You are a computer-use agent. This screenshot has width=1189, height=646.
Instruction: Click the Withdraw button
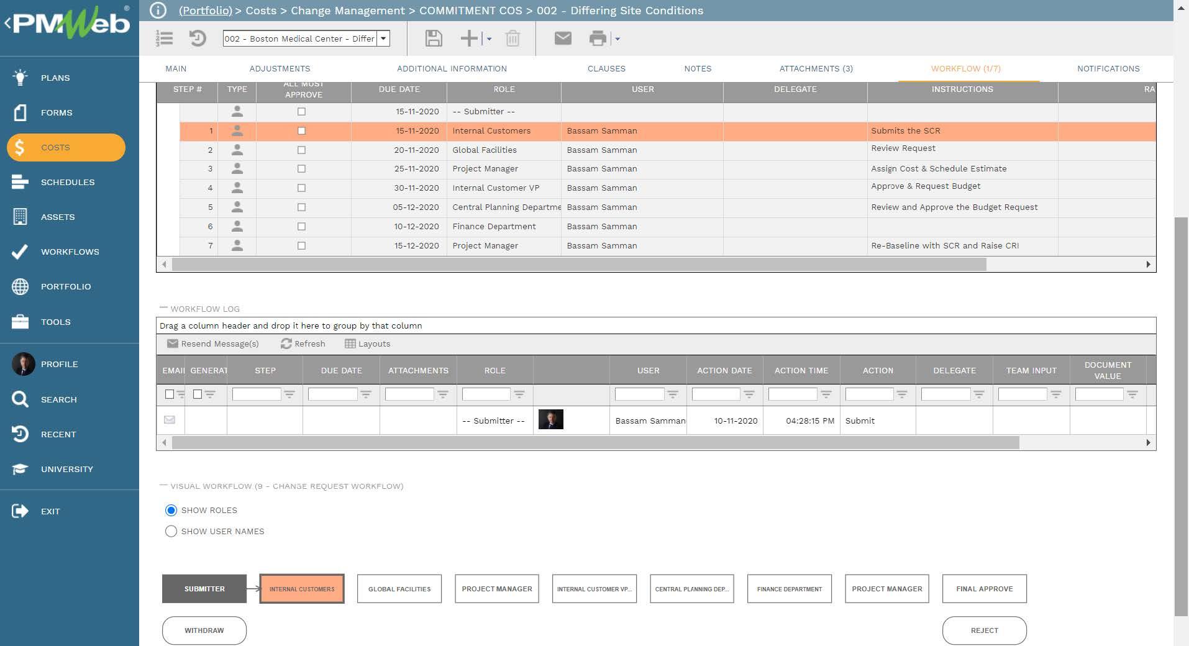point(204,630)
